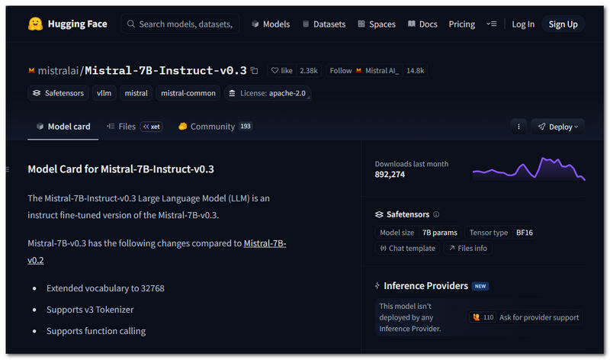Click the Safetensors info circle icon
This screenshot has height=360, width=610.
click(436, 215)
